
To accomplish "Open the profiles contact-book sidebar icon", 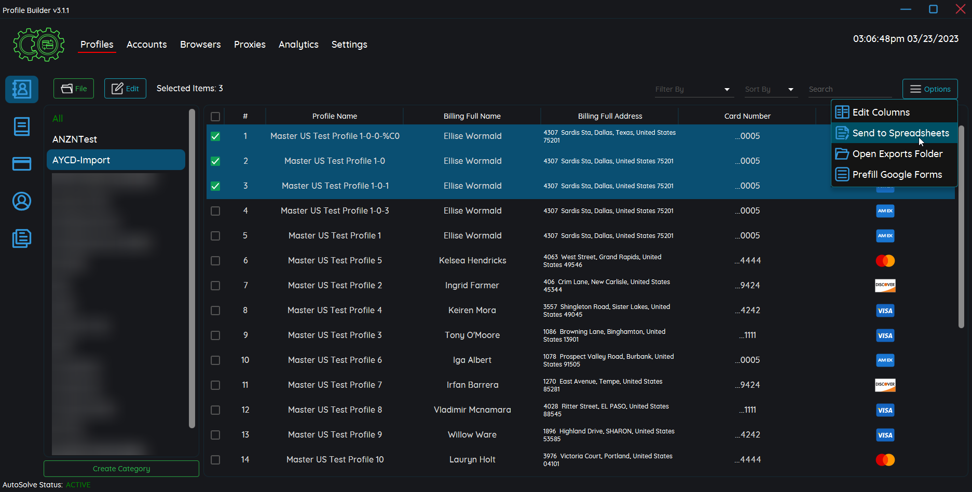I will 22,89.
